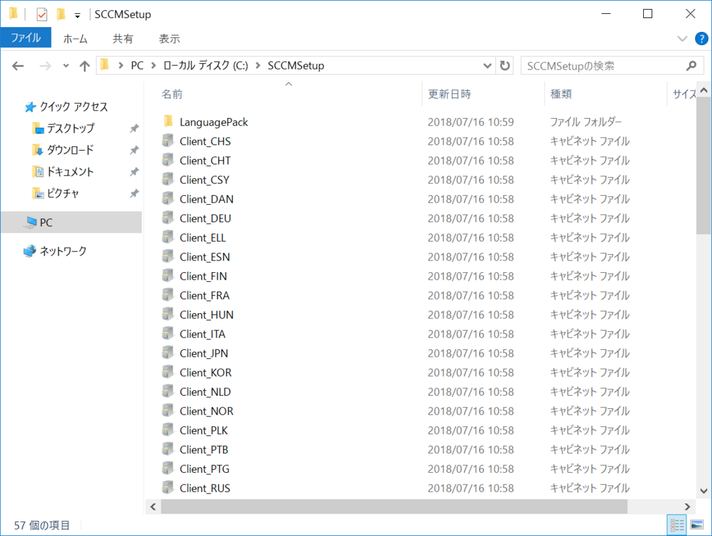Screen dimensions: 712x536
Task: Click PC in the breadcrumb path
Action: (x=136, y=65)
